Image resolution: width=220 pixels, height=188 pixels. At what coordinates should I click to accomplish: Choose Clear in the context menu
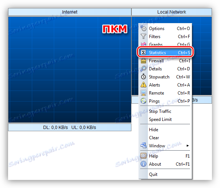pos(165,137)
